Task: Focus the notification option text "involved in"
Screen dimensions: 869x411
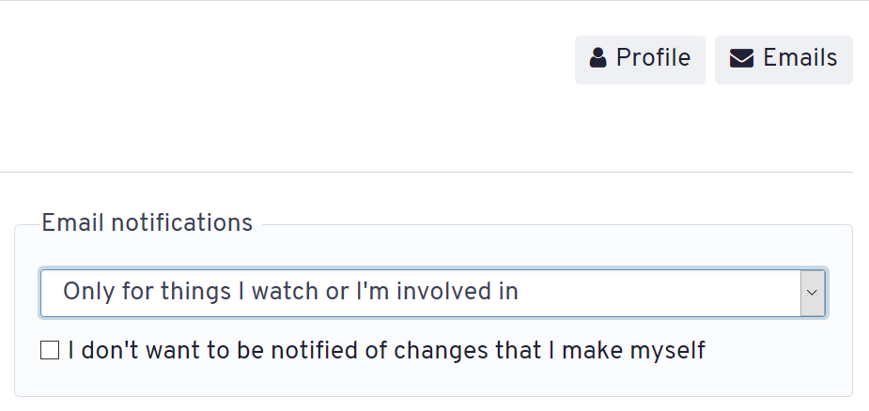Action: pyautogui.click(x=458, y=291)
